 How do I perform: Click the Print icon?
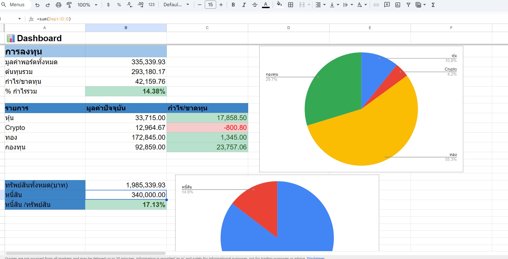[58, 5]
